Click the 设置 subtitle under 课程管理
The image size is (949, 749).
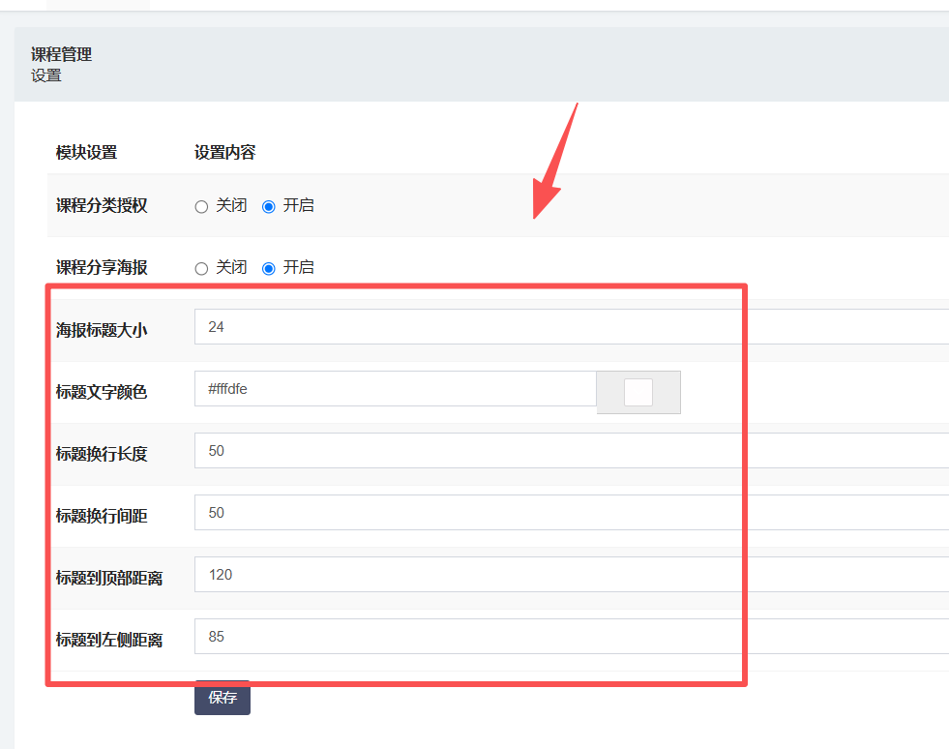pos(45,75)
